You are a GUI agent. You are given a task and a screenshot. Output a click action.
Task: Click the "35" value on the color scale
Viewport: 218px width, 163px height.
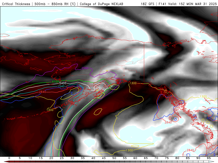click(83, 158)
